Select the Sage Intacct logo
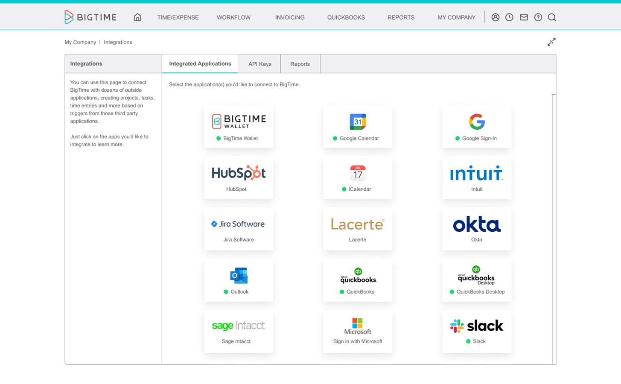 pos(239,326)
